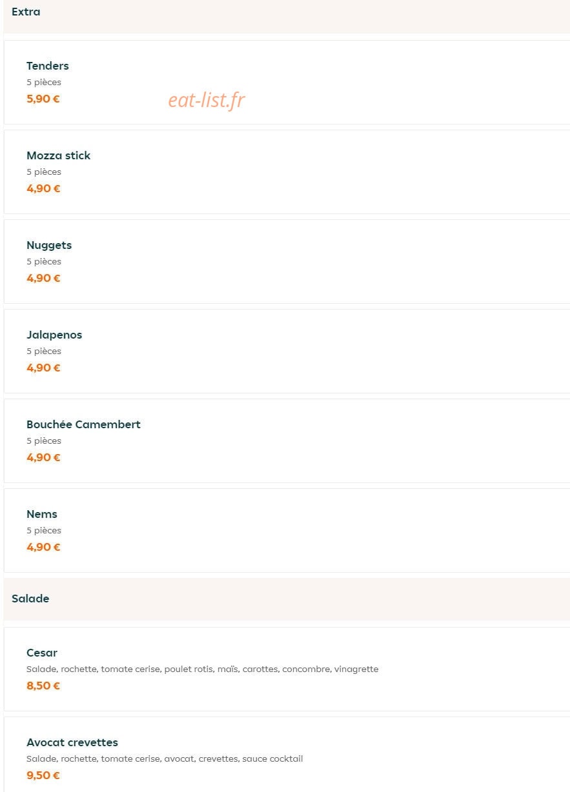Click the Tenders 5,90 € price

43,99
